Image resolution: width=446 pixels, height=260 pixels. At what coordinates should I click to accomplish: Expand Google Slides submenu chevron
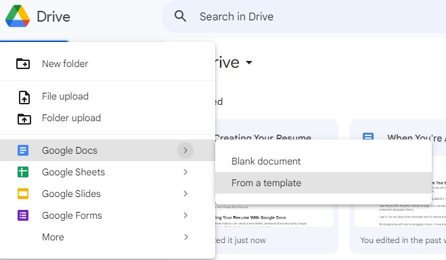[185, 194]
